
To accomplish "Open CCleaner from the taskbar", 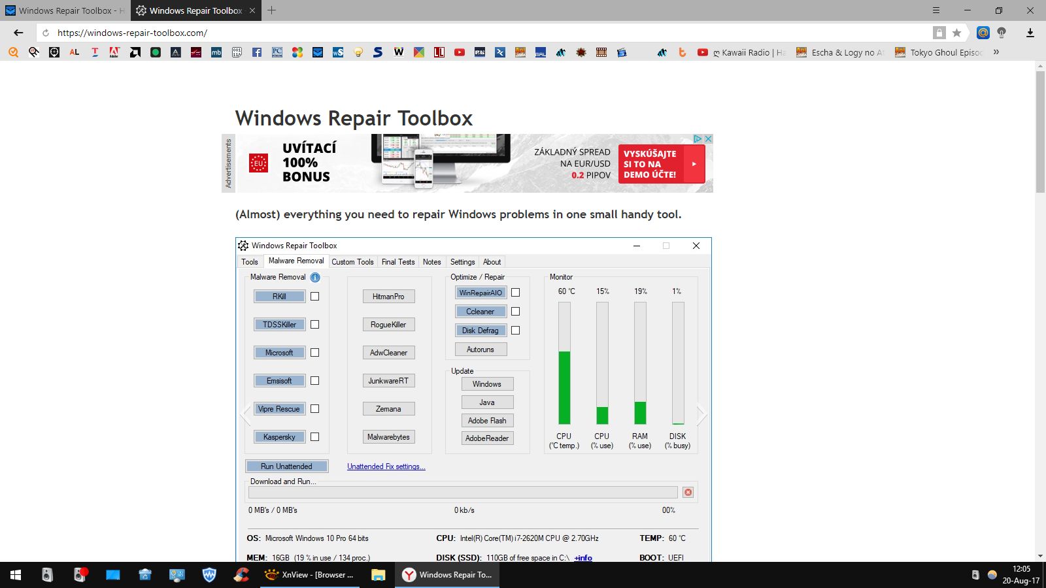I will tap(241, 575).
